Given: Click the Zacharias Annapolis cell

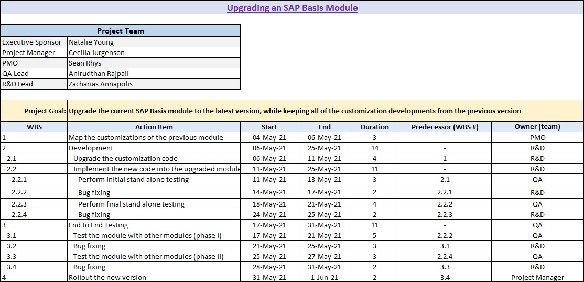Looking at the screenshot, I should [x=154, y=84].
